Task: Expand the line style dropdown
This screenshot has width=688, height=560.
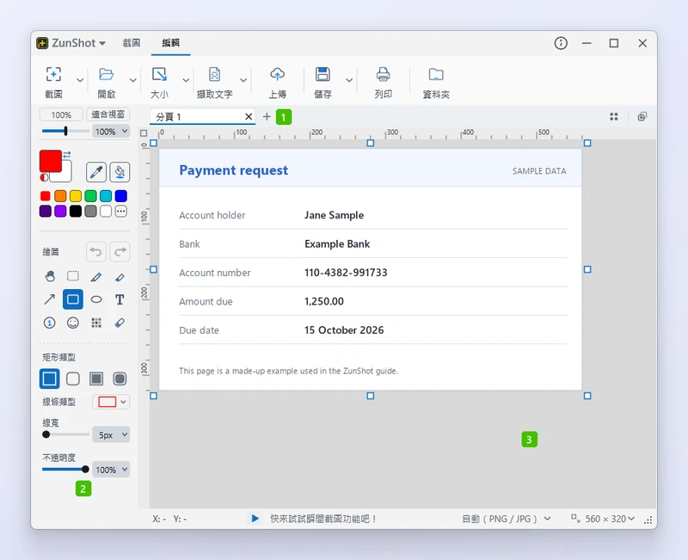Action: point(111,402)
